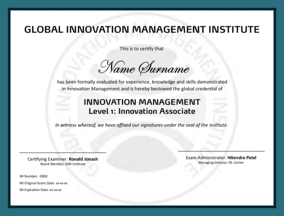
Task: Click the line starting 'has been formally evaluated'
Action: pos(142,82)
